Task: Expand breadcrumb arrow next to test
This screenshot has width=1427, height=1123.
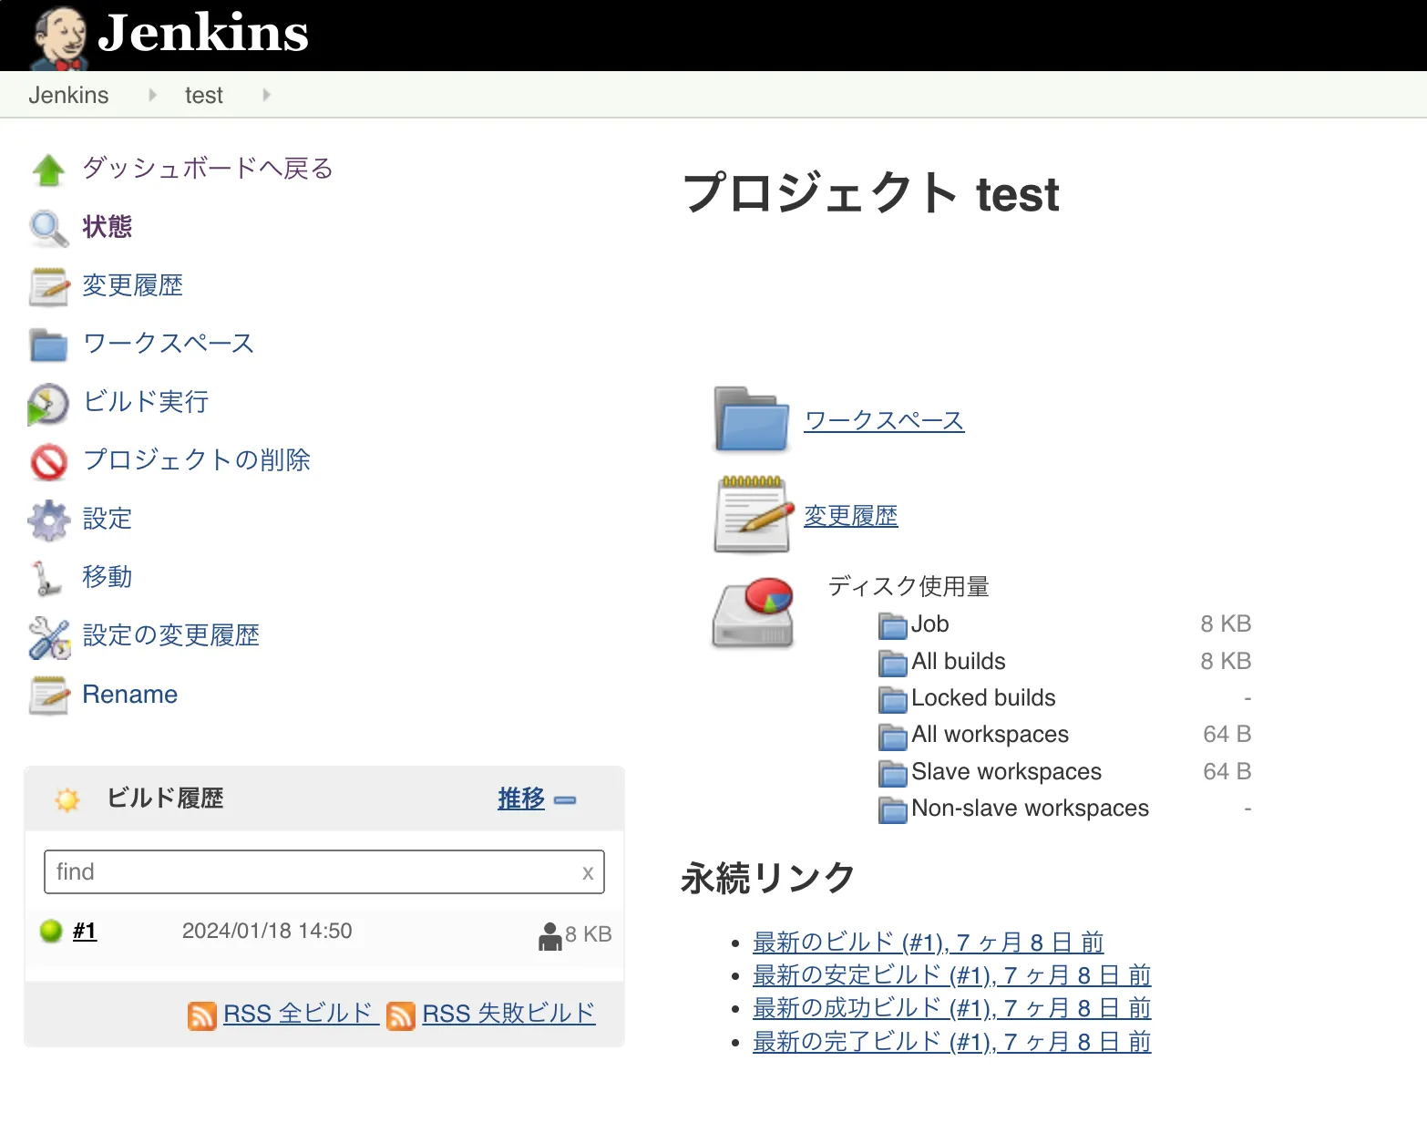Action: pyautogui.click(x=265, y=95)
